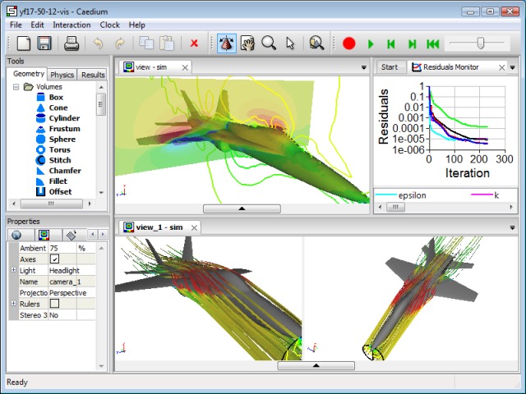Click the Zoom to fit icon
Image resolution: width=526 pixels, height=394 pixels.
point(316,44)
